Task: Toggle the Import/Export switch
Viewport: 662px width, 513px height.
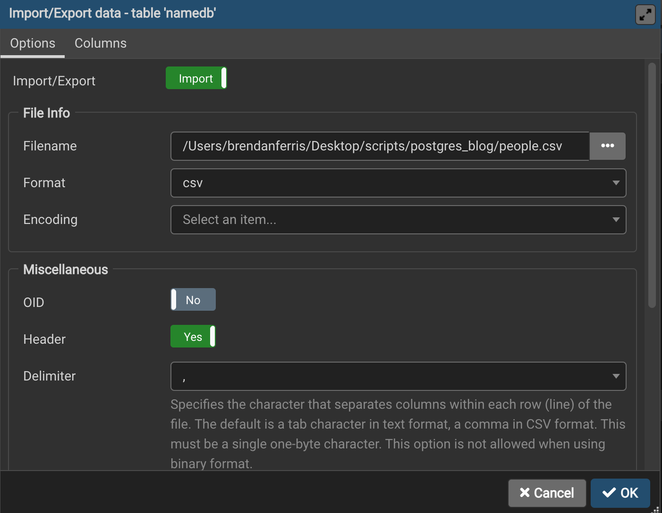Action: pyautogui.click(x=196, y=78)
